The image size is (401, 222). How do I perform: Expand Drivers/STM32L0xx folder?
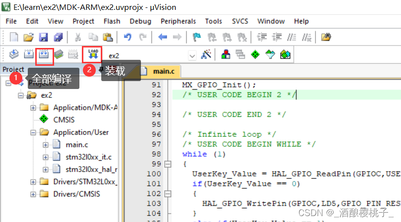click(x=33, y=182)
